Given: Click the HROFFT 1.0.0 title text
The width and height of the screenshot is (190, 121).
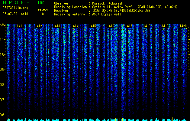Looking at the screenshot, I should point(24,2).
